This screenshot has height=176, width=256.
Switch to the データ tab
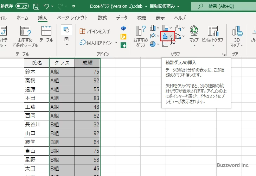(122, 18)
